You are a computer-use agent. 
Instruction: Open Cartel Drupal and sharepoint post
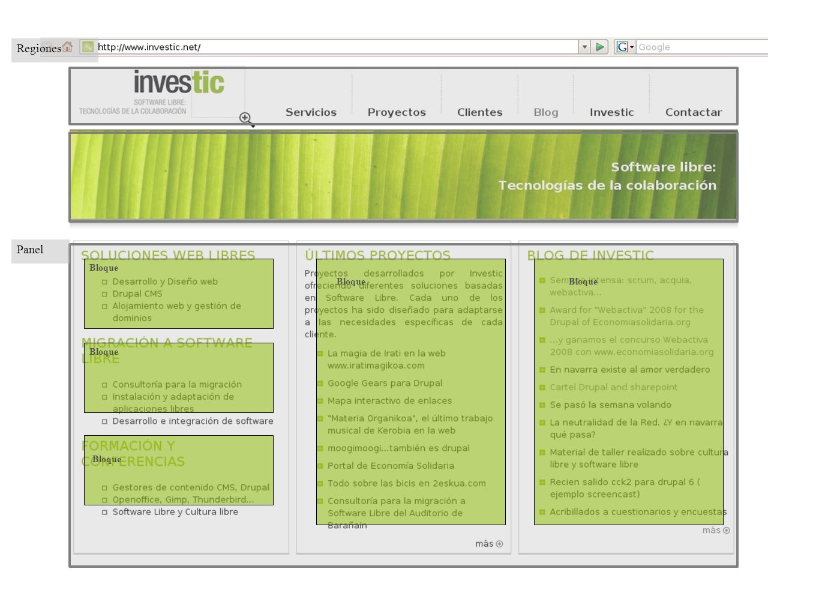[x=613, y=387]
